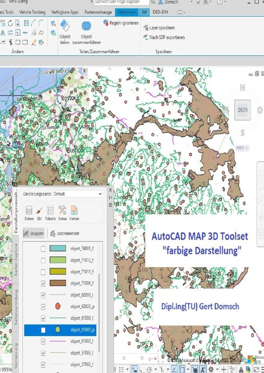Enable visibility of objart_71006_f layer
Image resolution: width=264 pixels, height=373 pixels.
point(43,283)
